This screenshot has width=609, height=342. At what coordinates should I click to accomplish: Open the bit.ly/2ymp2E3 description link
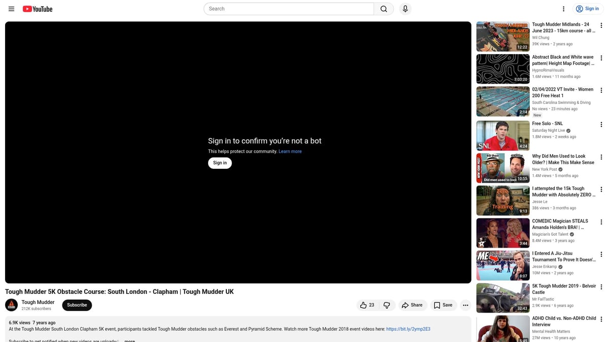[x=408, y=329]
